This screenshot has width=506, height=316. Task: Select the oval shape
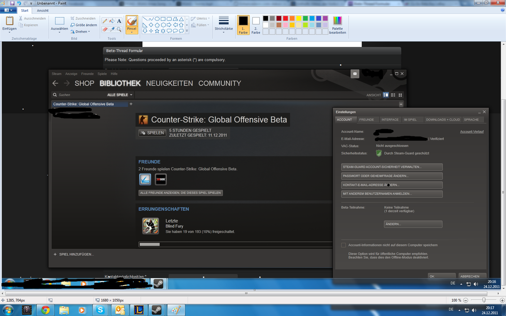157,19
